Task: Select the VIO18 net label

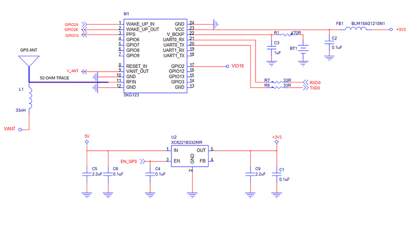Action: pos(236,66)
